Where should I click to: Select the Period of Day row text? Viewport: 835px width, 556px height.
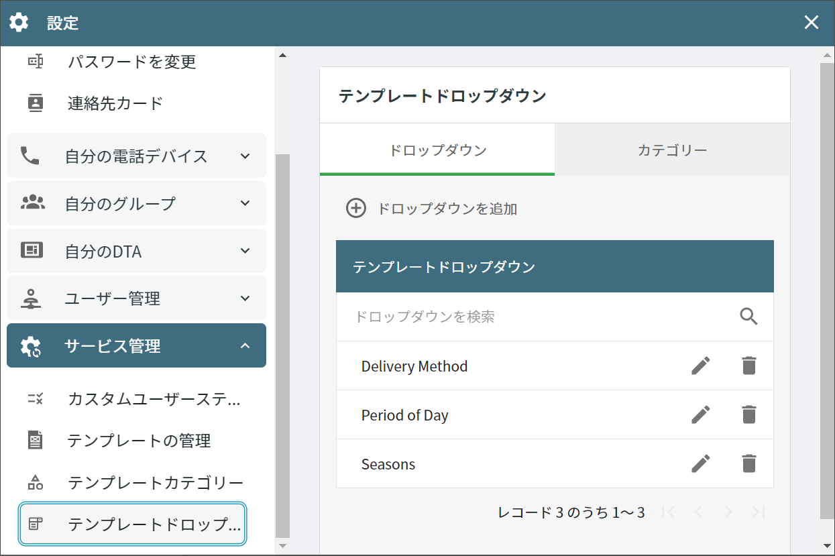(x=404, y=415)
